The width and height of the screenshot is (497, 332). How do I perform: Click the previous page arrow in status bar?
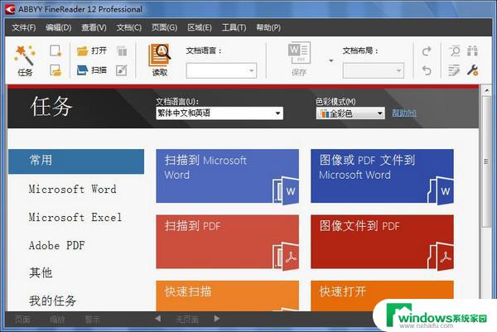(157, 319)
